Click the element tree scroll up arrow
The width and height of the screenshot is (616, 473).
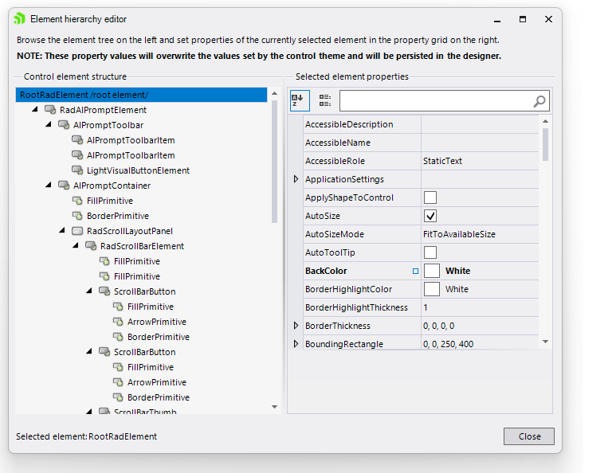click(275, 93)
